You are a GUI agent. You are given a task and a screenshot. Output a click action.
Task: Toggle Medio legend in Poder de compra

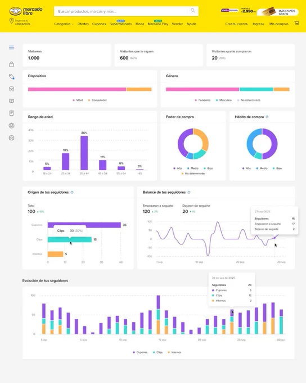193,168
